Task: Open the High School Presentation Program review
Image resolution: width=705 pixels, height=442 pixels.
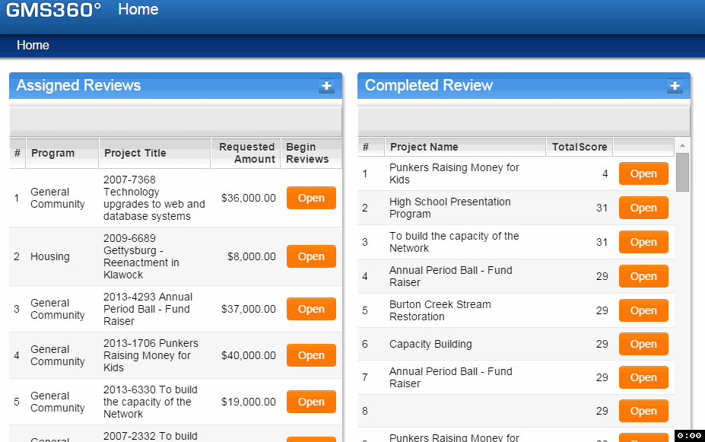Action: point(643,208)
